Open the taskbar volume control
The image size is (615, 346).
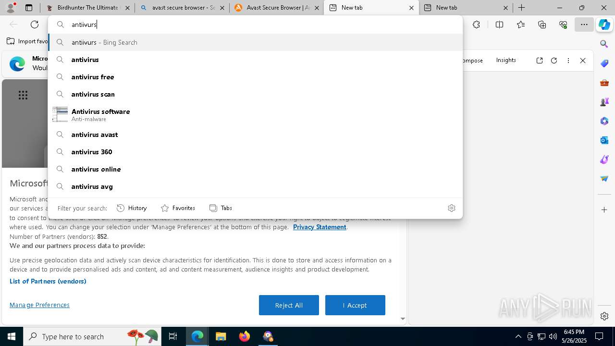point(553,336)
